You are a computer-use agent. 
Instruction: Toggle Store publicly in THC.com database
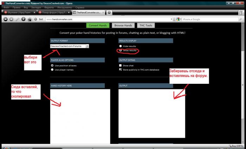[x=120, y=70]
